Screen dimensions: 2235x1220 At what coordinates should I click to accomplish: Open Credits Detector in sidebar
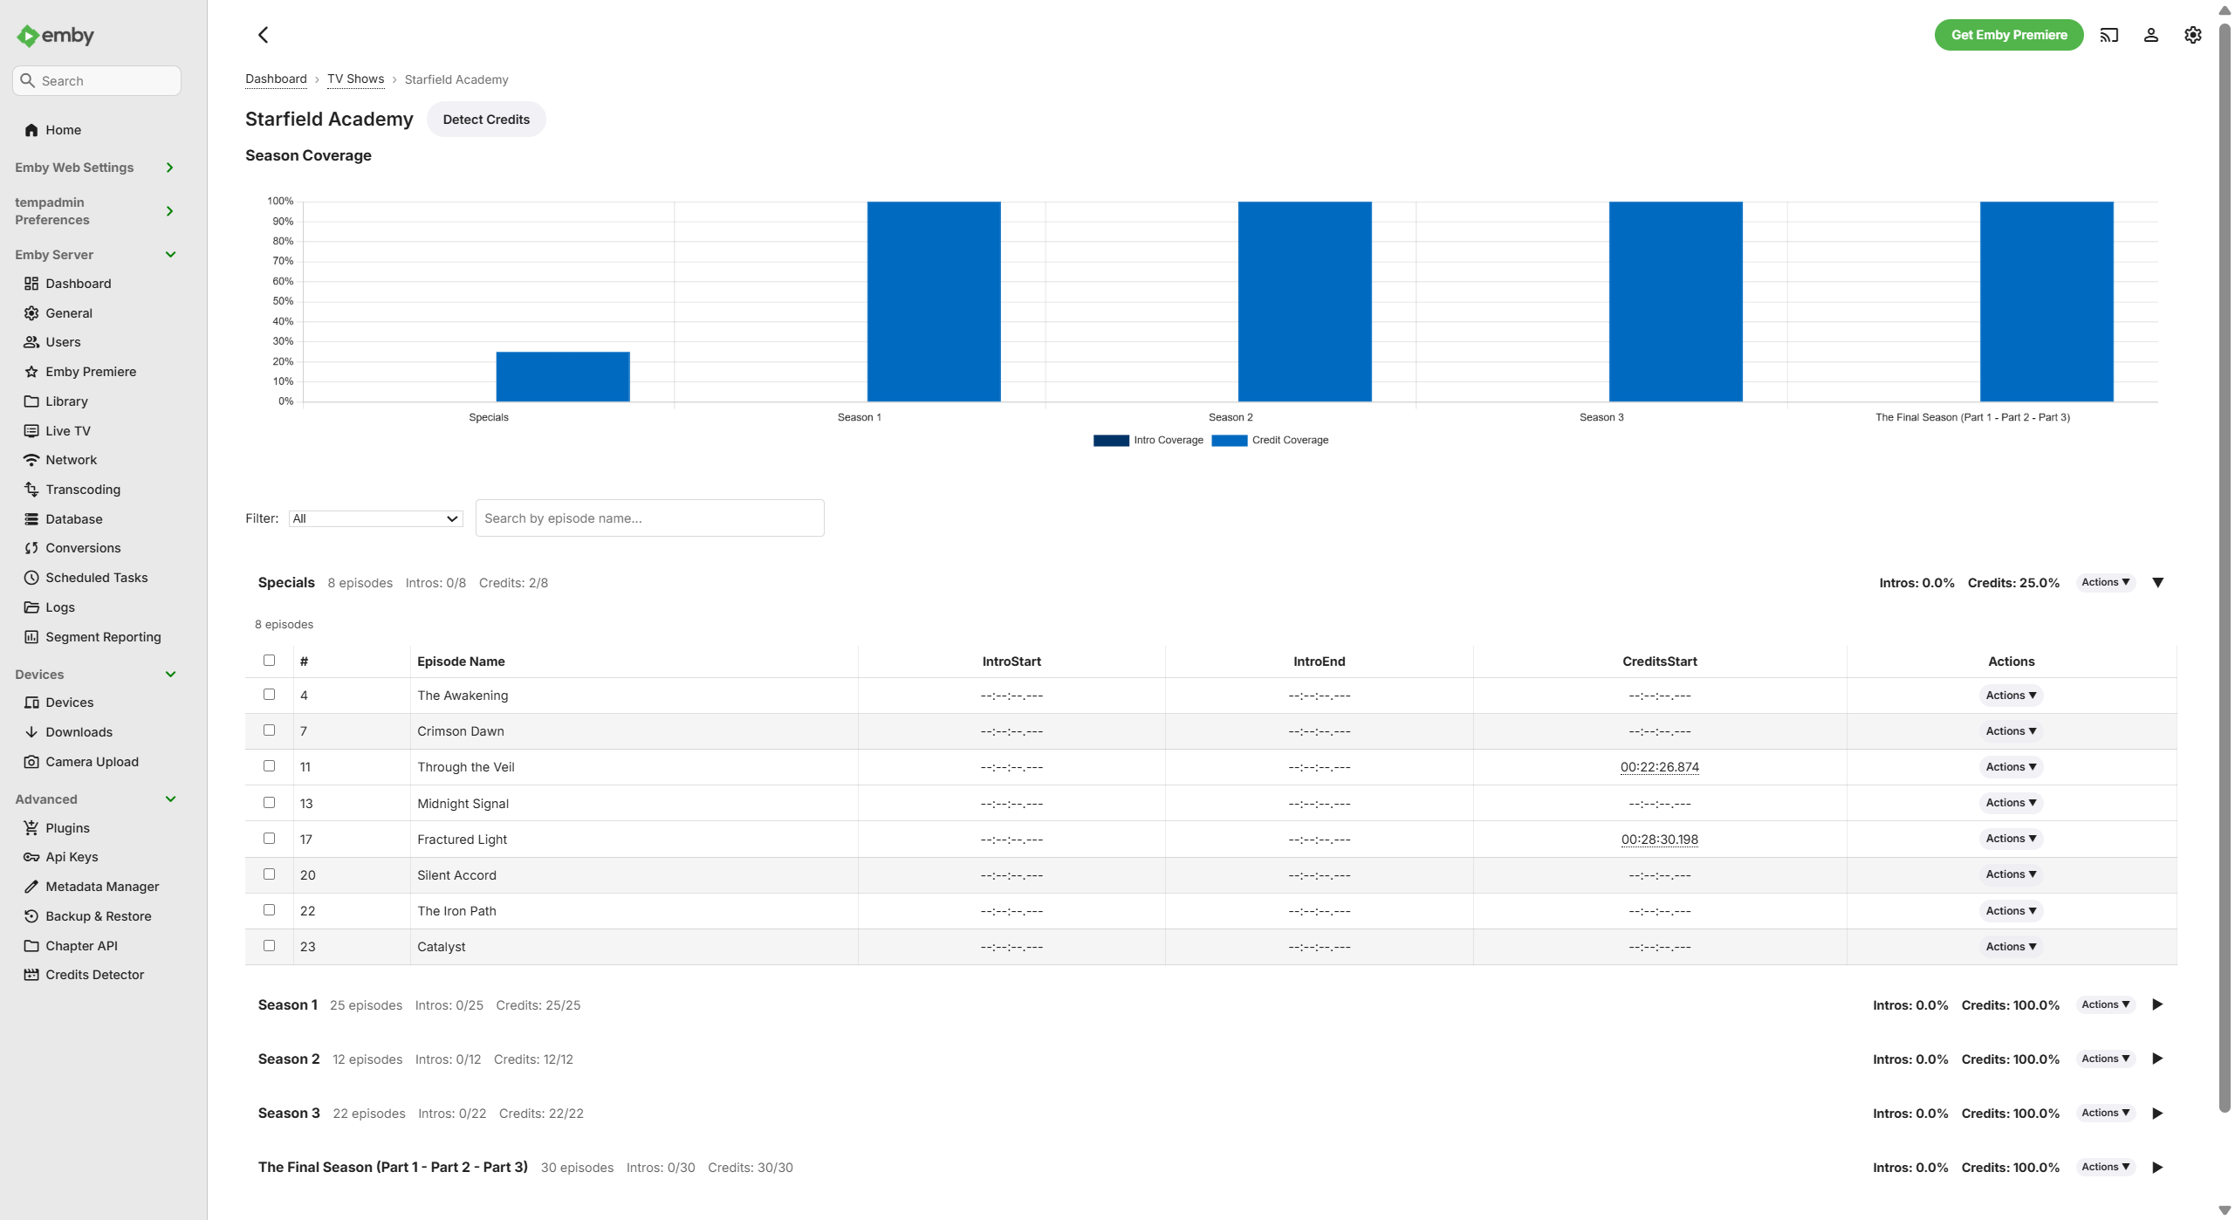point(94,975)
